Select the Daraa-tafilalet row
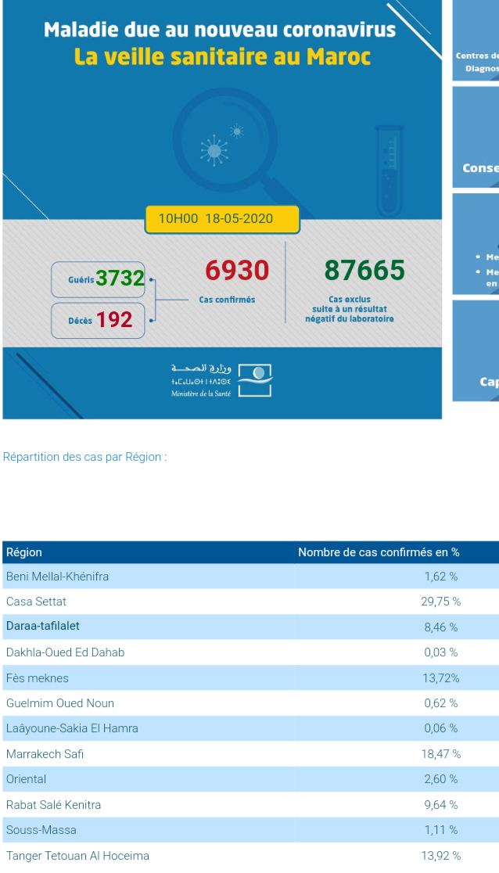499x873 pixels. click(250, 627)
